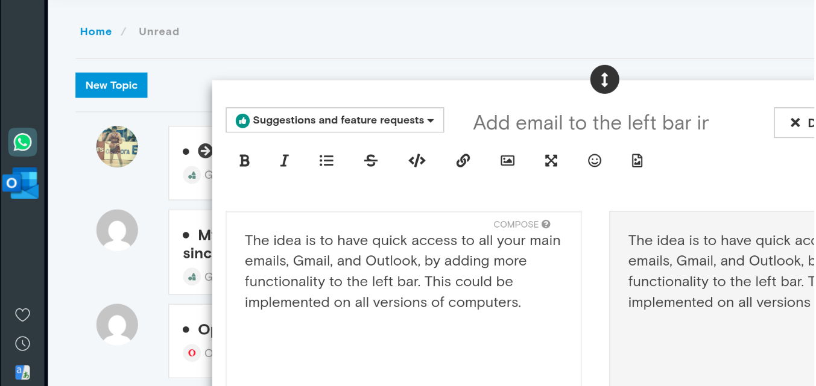Insert code block with code icon

(x=417, y=161)
